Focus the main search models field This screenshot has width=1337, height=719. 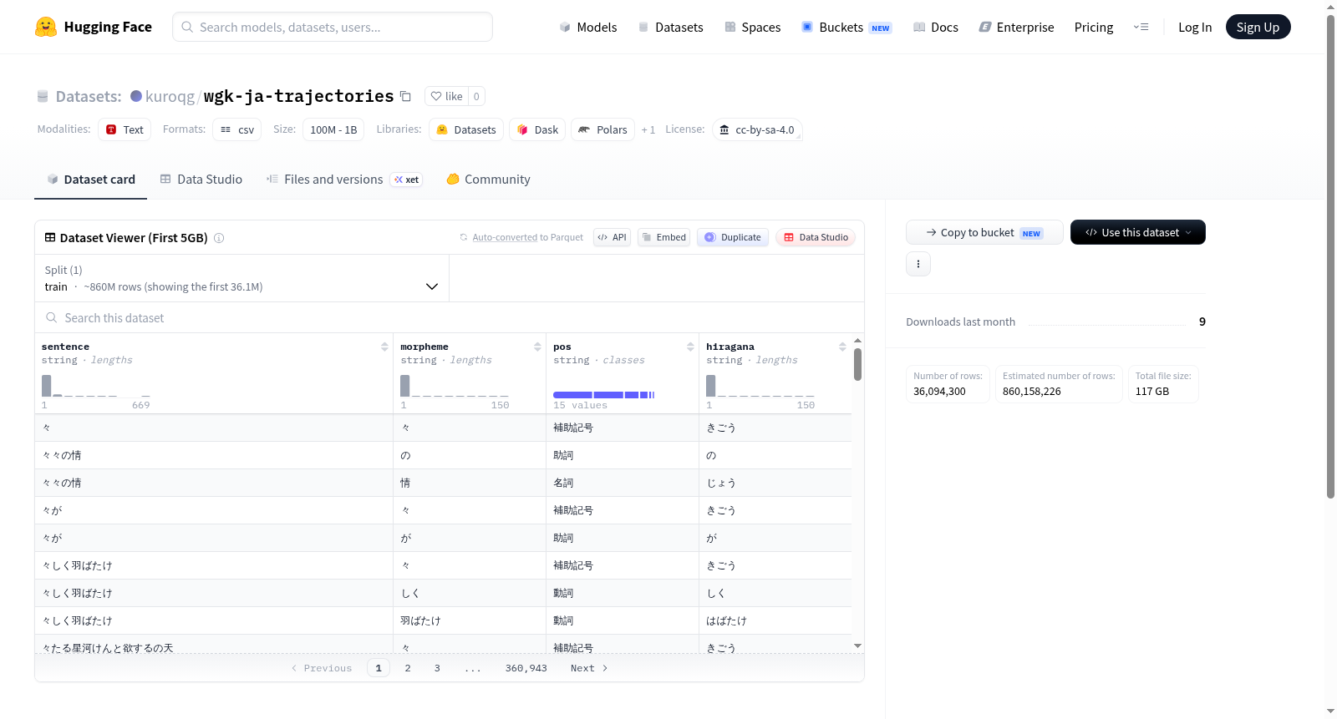pyautogui.click(x=333, y=27)
